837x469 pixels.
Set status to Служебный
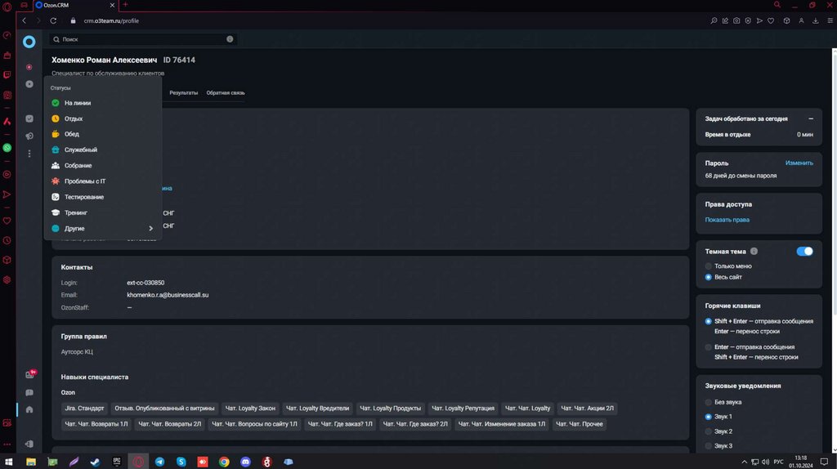(102, 150)
